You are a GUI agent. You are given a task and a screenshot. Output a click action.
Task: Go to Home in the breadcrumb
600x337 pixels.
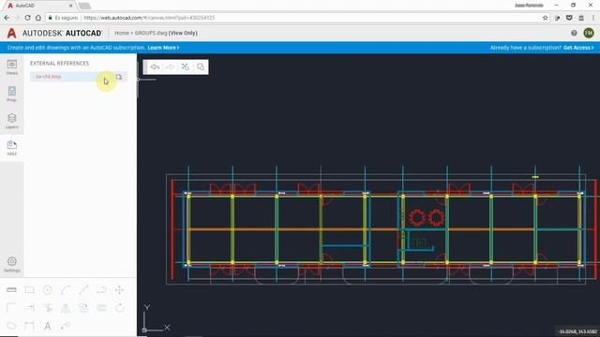(x=122, y=34)
